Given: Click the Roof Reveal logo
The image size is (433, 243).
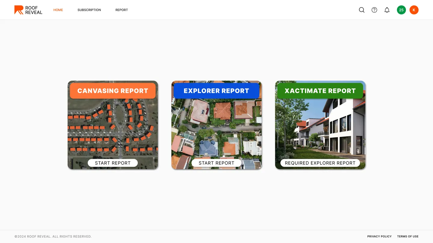Looking at the screenshot, I should point(28,10).
